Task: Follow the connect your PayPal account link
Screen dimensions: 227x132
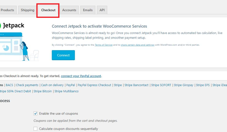Action: (x=81, y=76)
